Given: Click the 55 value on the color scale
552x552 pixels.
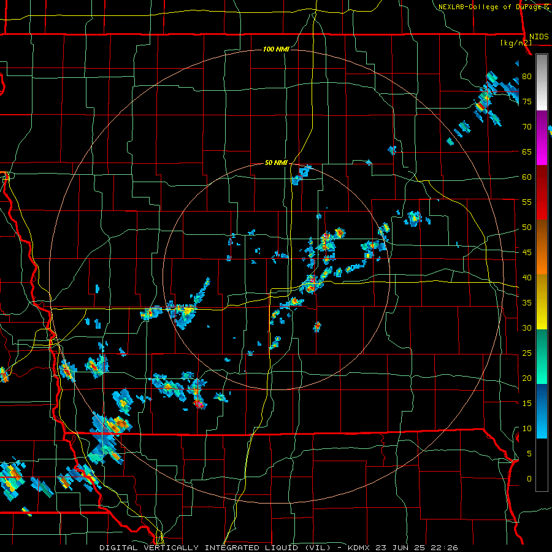Looking at the screenshot, I should [x=527, y=202].
